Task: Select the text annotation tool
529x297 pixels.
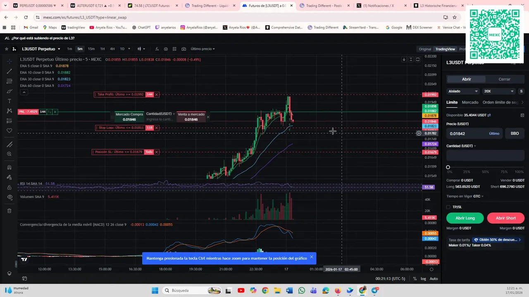Action: (10, 101)
